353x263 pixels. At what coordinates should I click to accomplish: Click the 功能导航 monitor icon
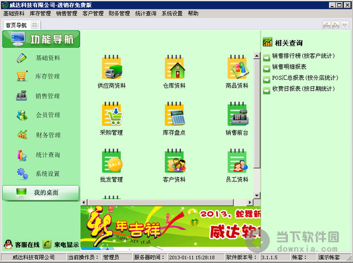[x=18, y=39]
